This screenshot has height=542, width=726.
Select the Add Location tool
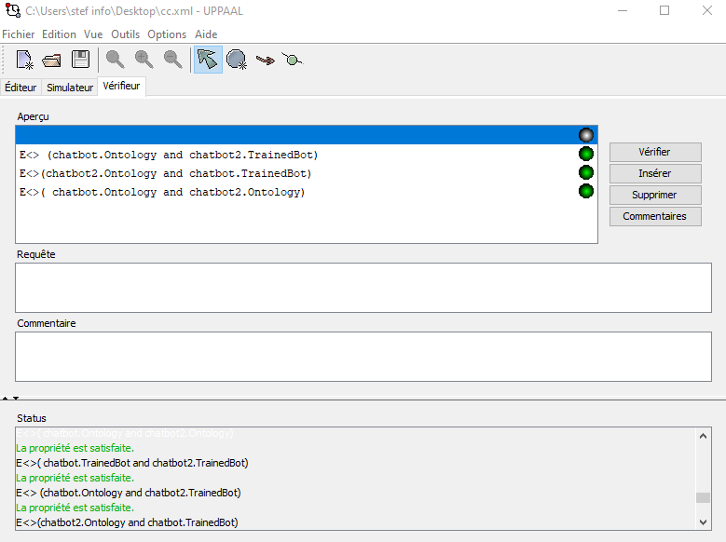(x=237, y=60)
